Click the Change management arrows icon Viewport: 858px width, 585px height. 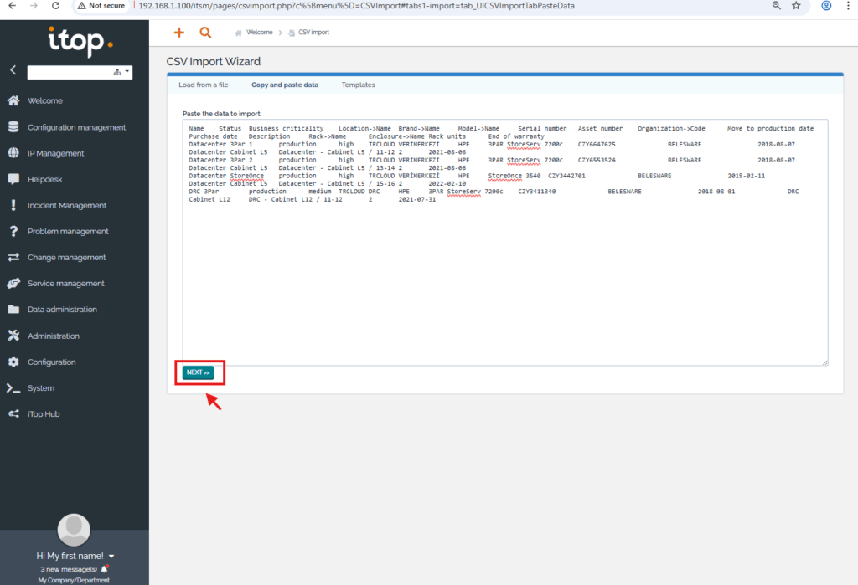(13, 257)
